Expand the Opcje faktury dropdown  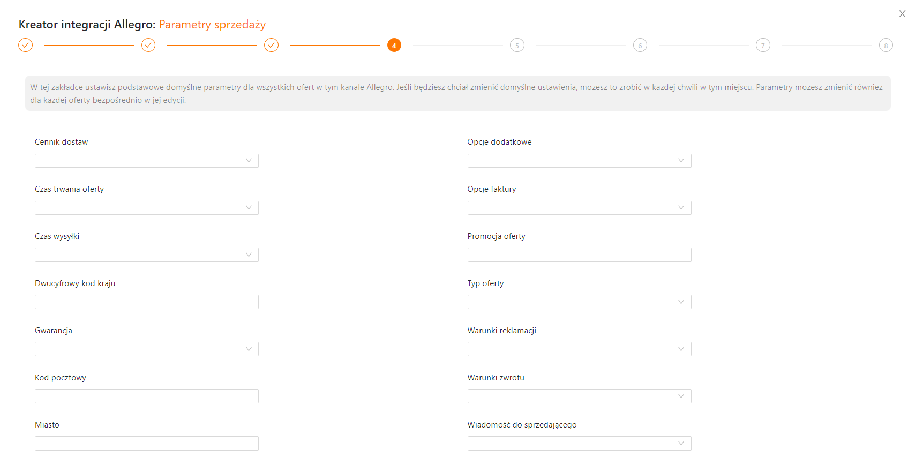tap(579, 208)
